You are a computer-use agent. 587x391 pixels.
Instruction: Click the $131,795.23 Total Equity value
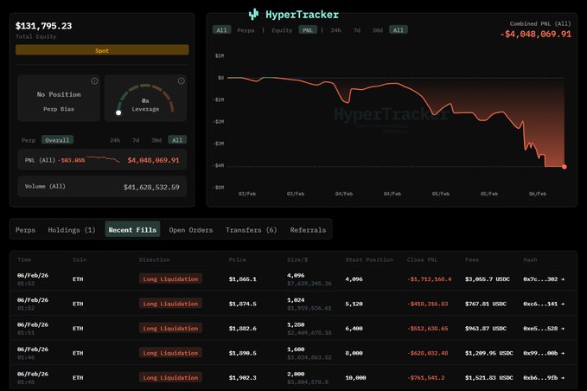coord(43,26)
